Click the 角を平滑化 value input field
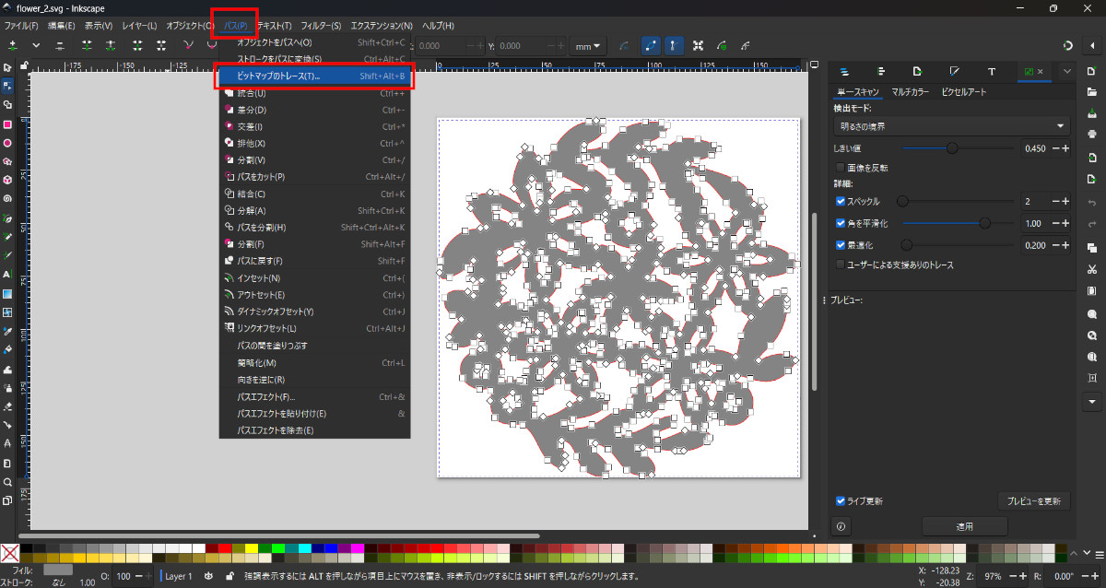This screenshot has width=1106, height=588. pyautogui.click(x=1035, y=223)
